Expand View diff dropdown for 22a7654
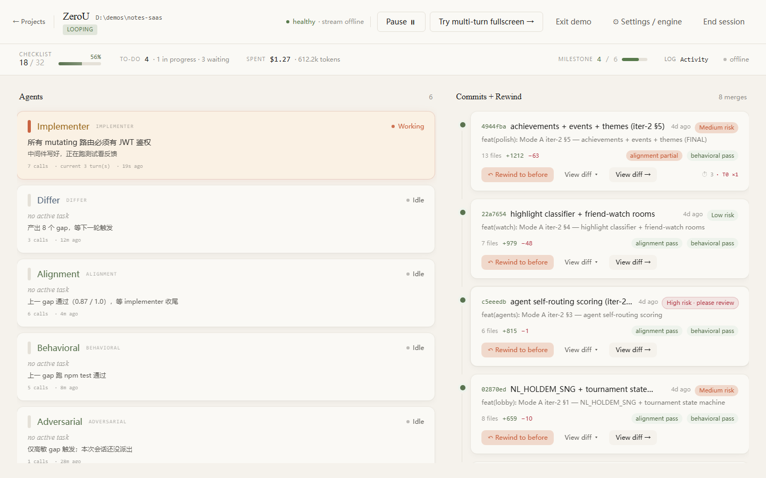 (581, 262)
